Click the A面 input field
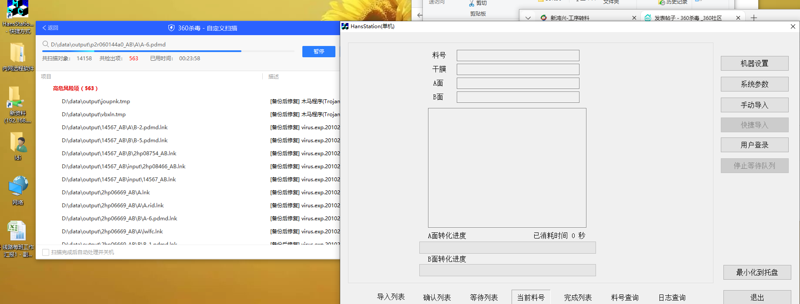This screenshot has height=304, width=800. point(518,83)
